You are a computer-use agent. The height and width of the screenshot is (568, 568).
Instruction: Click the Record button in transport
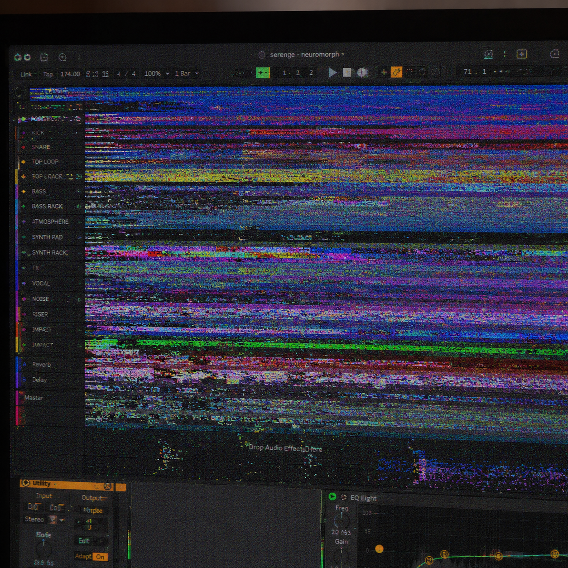(x=362, y=72)
